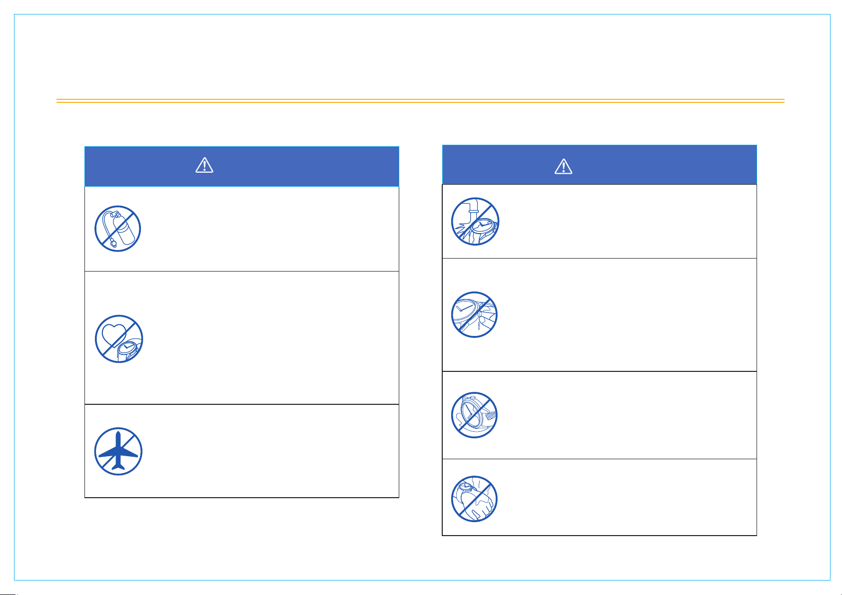Select the no brush cleaning watch icon

[475, 415]
